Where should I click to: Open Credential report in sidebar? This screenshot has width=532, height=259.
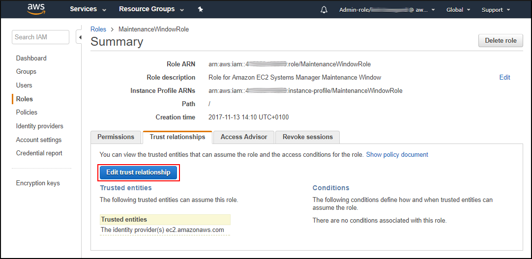39,153
